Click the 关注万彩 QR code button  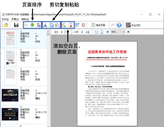click(x=133, y=25)
